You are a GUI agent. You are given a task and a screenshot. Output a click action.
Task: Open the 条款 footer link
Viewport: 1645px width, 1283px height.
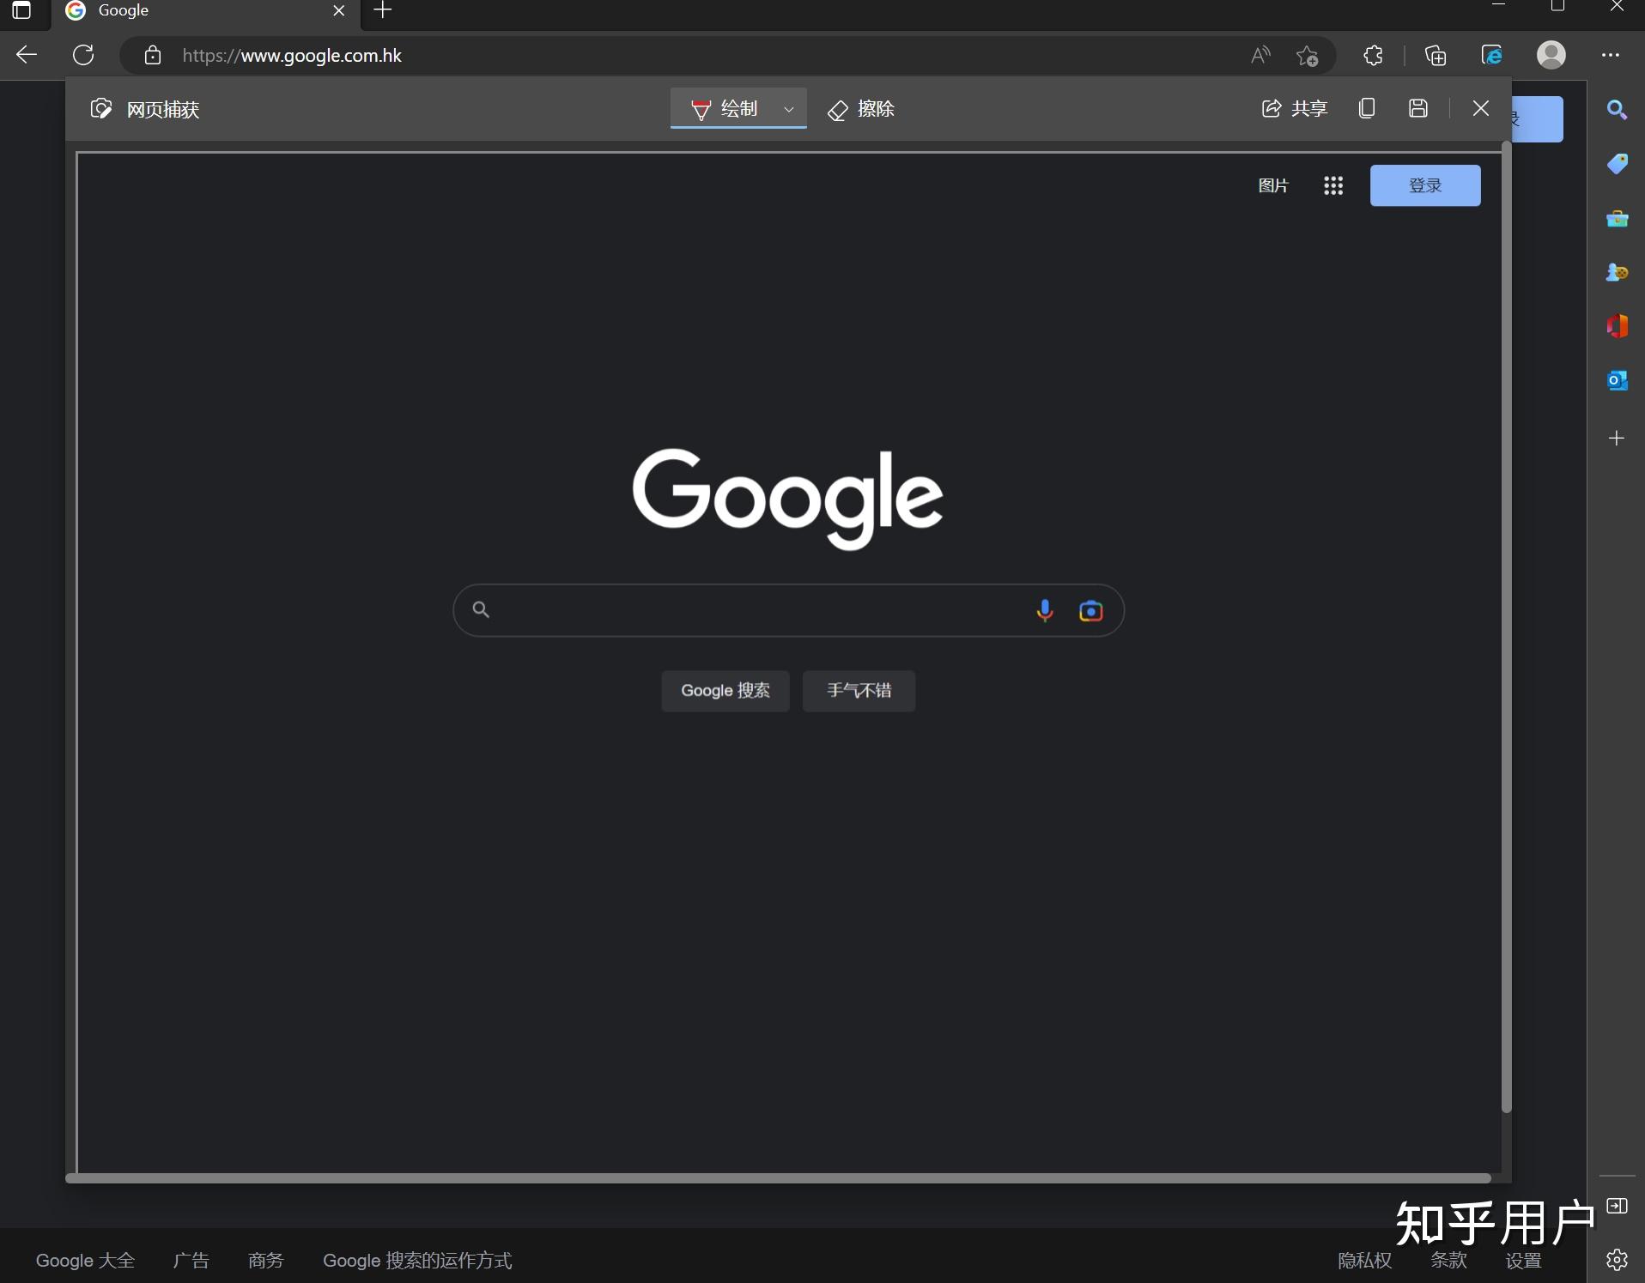[x=1448, y=1260]
